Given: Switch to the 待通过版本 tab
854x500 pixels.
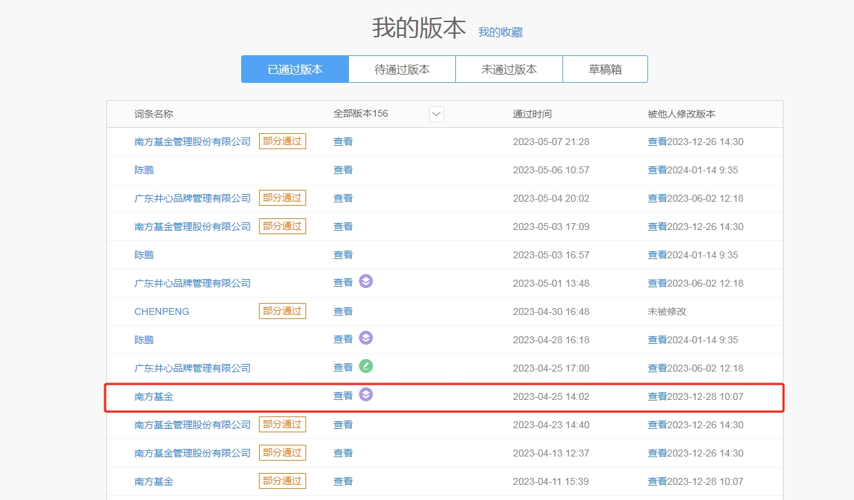Looking at the screenshot, I should (402, 69).
